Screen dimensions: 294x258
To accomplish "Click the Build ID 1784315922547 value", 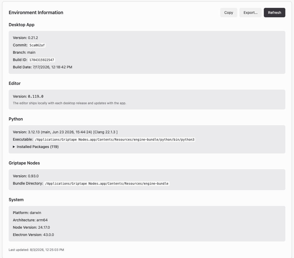I will [x=42, y=60].
